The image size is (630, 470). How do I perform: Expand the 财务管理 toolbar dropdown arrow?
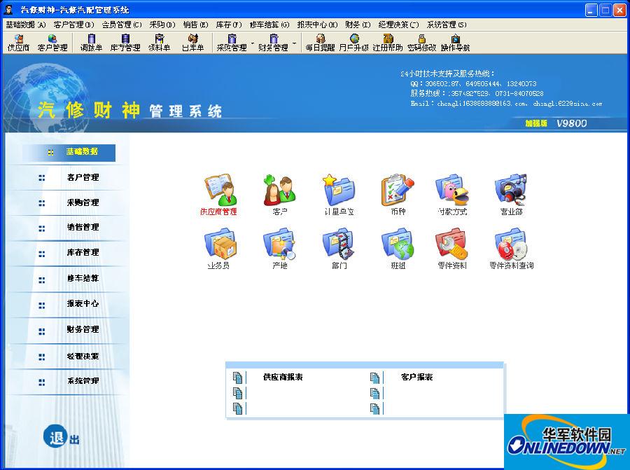[x=295, y=43]
